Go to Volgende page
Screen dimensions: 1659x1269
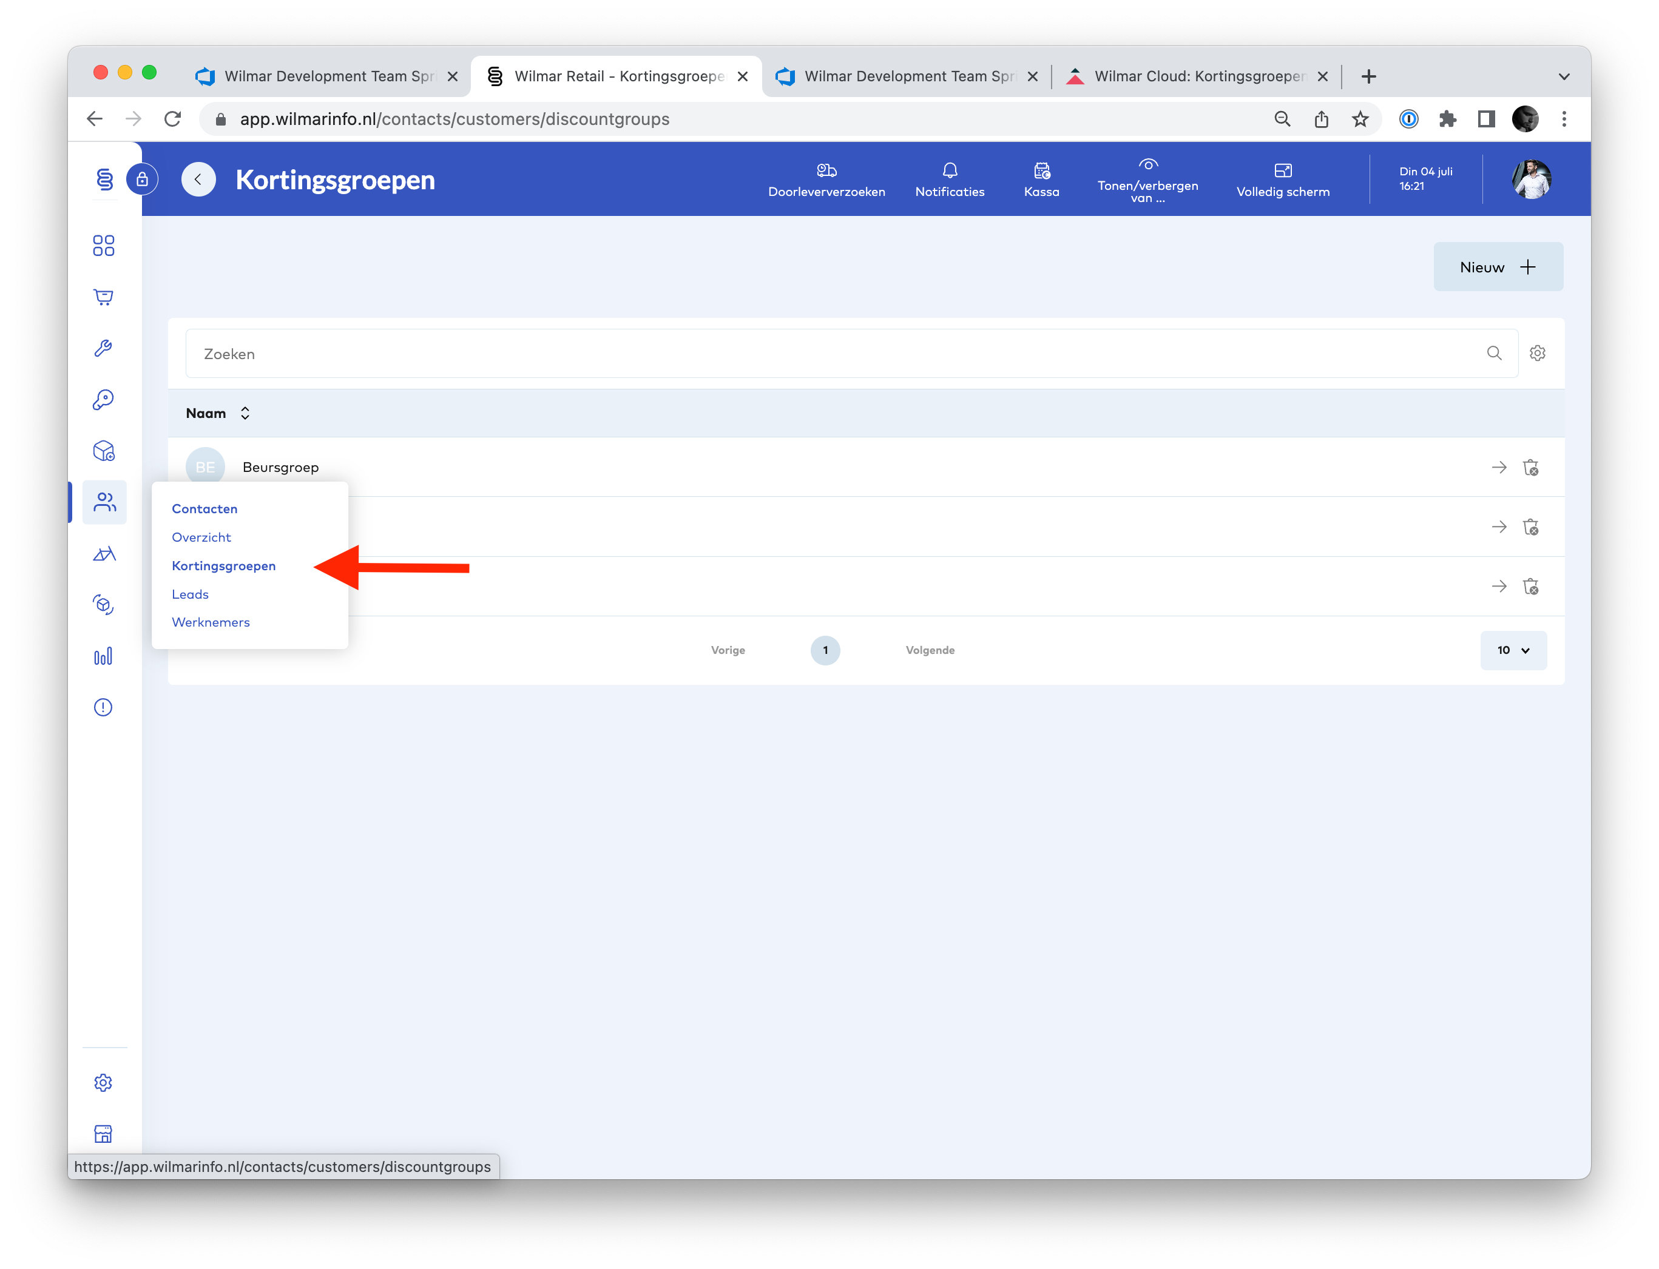click(x=929, y=650)
